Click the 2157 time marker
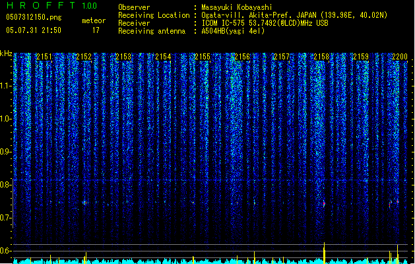The image size is (415, 264). [282, 57]
